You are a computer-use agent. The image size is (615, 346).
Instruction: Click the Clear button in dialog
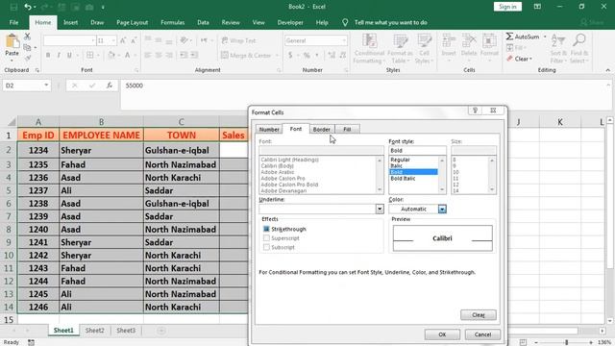tap(479, 314)
